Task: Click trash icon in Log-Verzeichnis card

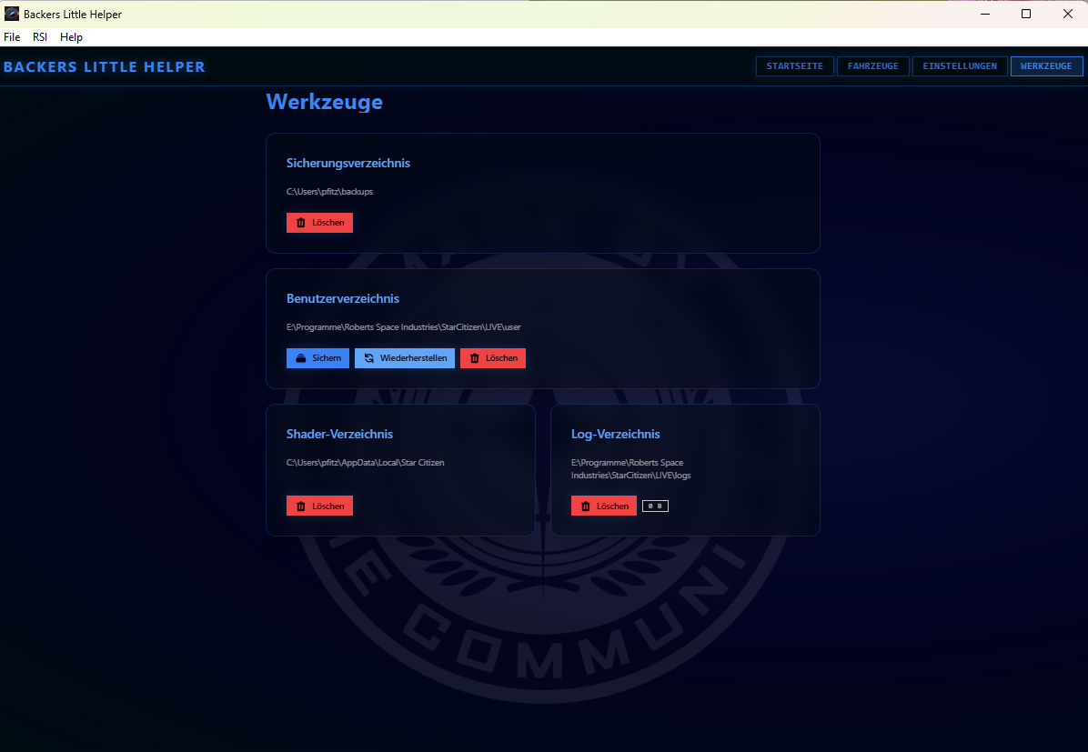Action: [x=586, y=506]
